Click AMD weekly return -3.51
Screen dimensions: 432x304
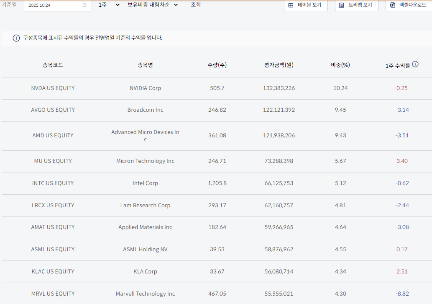(x=402, y=135)
